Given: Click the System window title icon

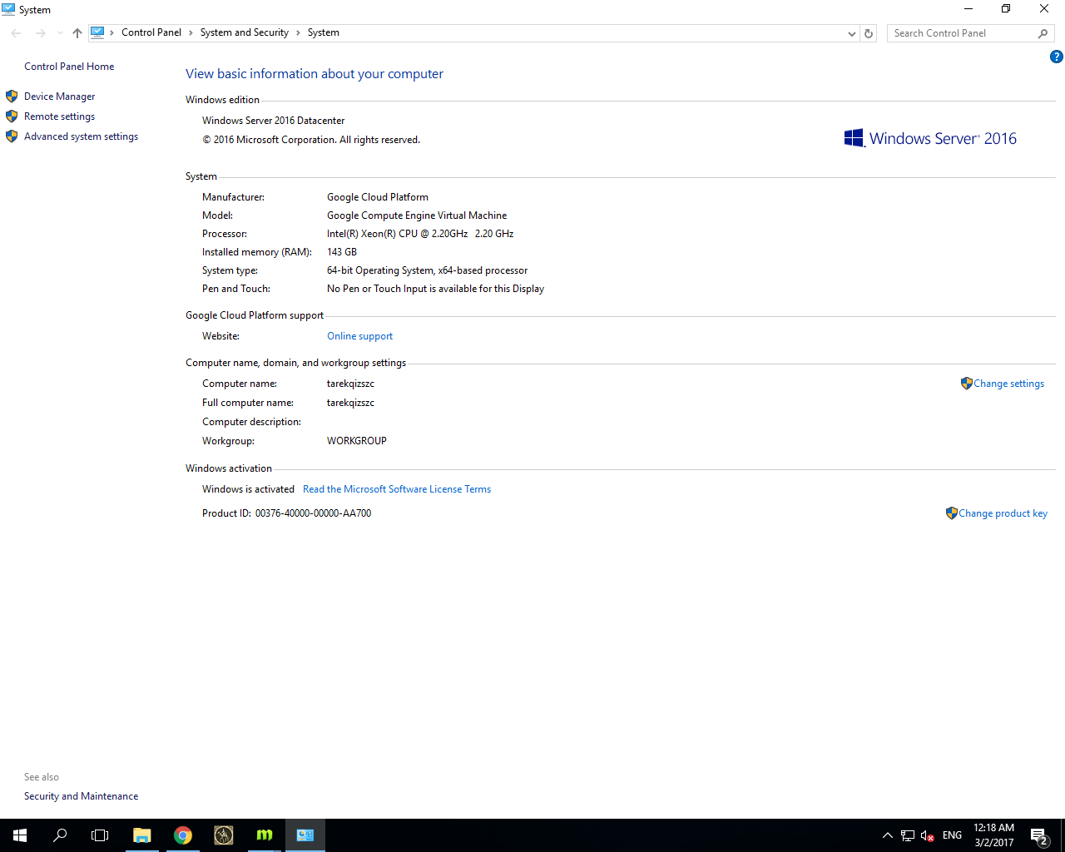Looking at the screenshot, I should [8, 9].
